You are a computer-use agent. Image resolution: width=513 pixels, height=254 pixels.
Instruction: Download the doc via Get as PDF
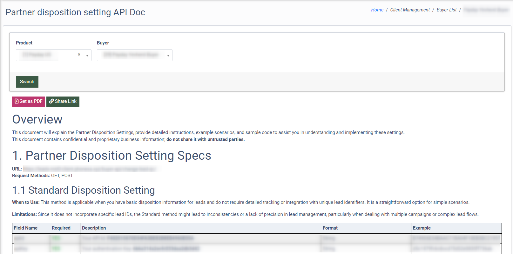point(29,102)
